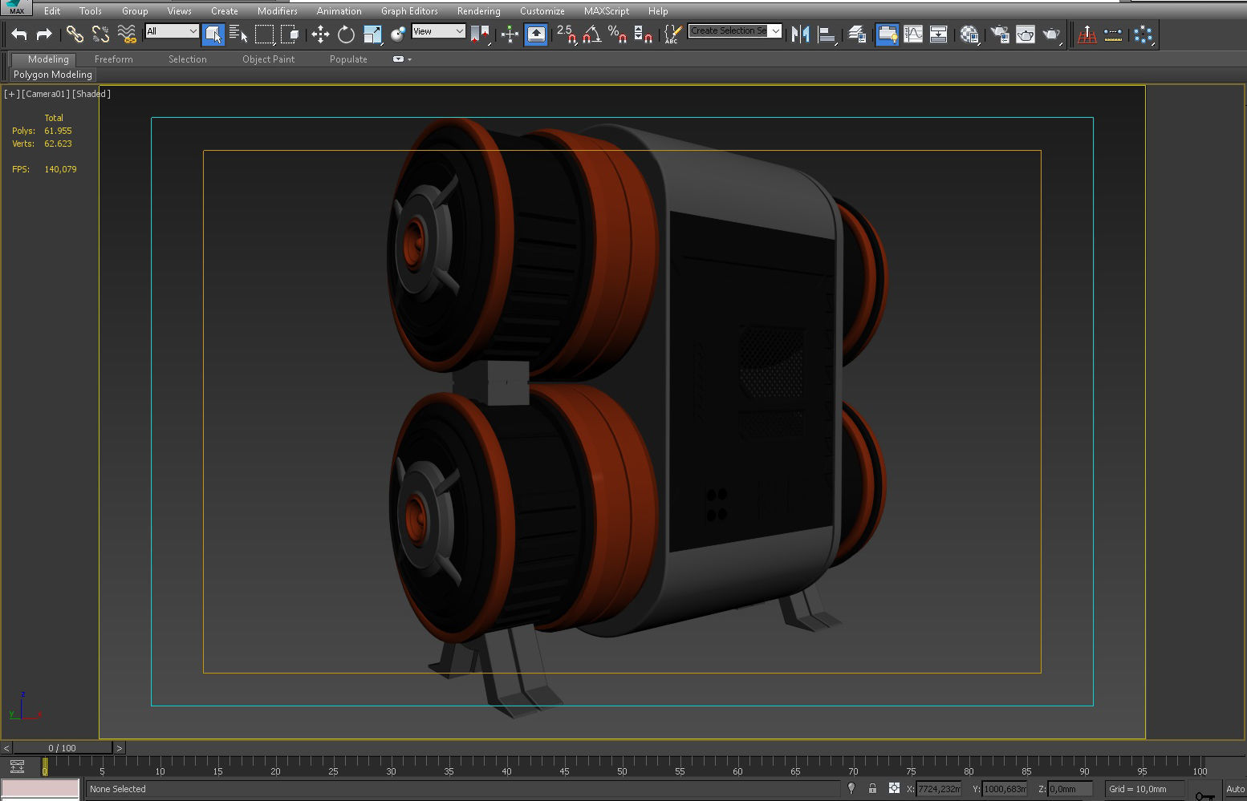Toggle Angle Snap

point(592,34)
